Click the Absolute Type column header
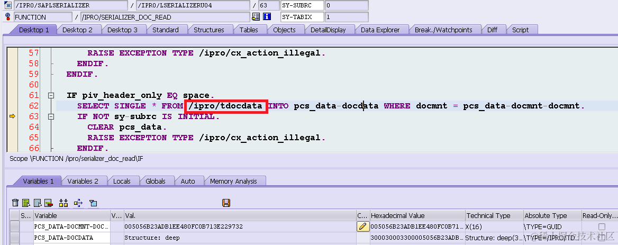 point(552,215)
